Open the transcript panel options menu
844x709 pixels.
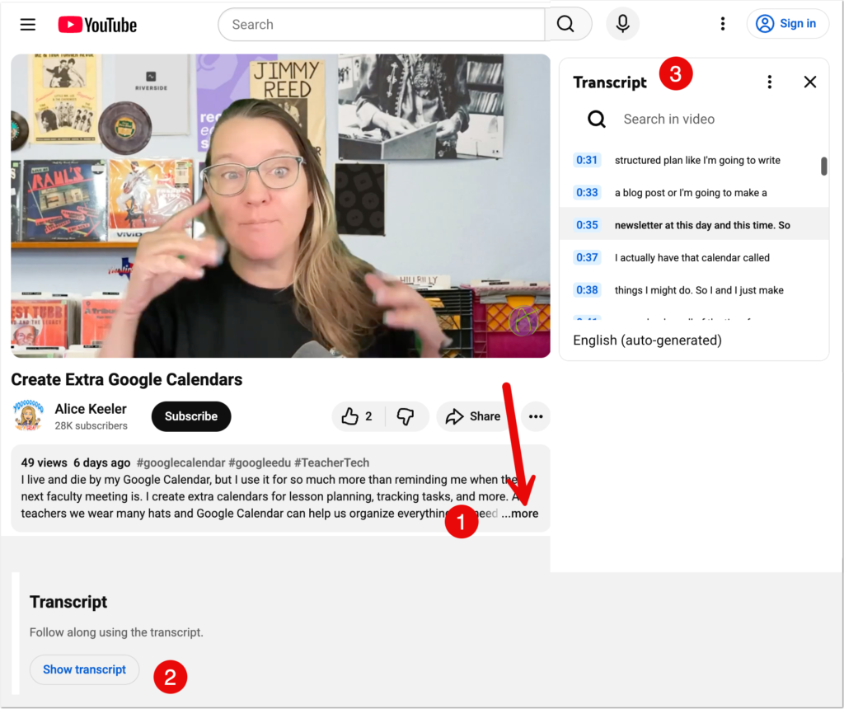tap(770, 82)
